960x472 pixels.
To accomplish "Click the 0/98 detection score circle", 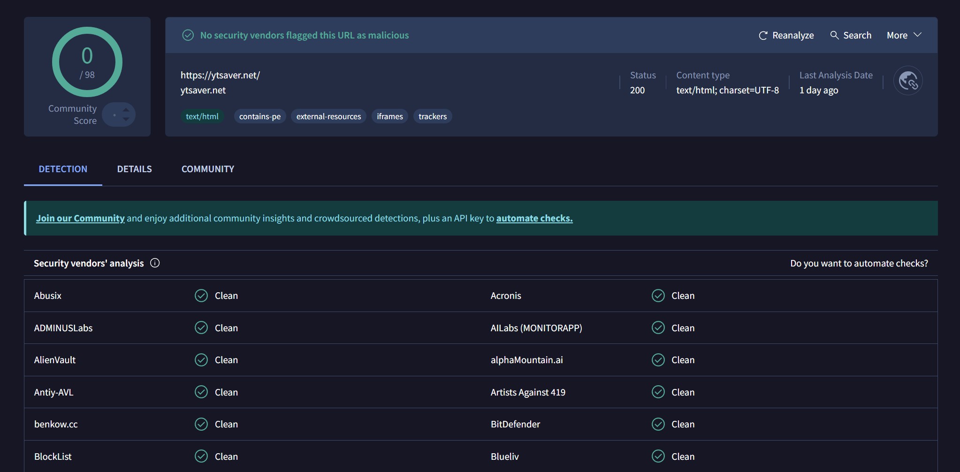I will 87,62.
